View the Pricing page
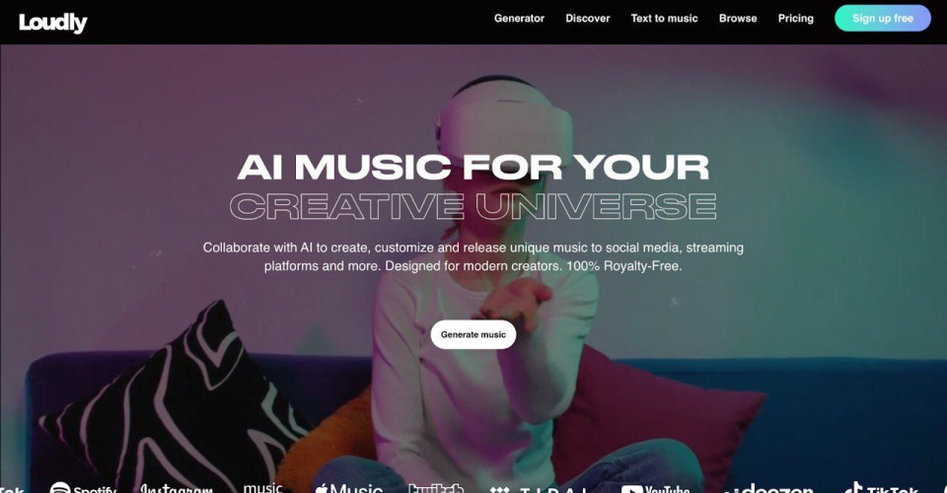This screenshot has width=947, height=493. click(x=796, y=18)
